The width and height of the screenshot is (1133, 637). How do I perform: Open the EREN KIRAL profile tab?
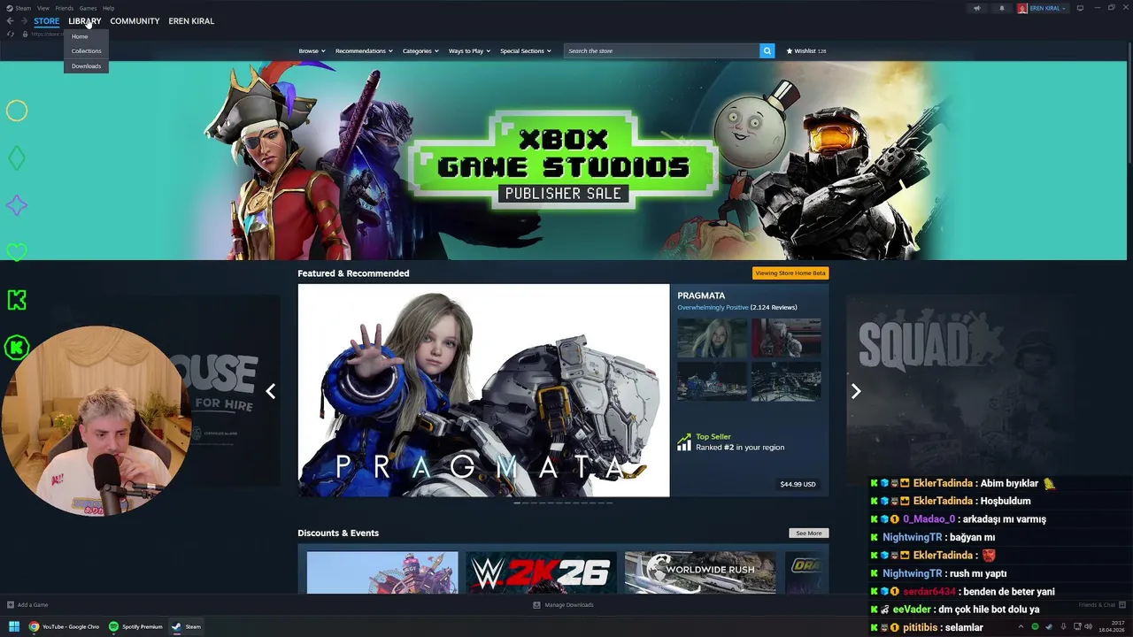[x=191, y=21]
